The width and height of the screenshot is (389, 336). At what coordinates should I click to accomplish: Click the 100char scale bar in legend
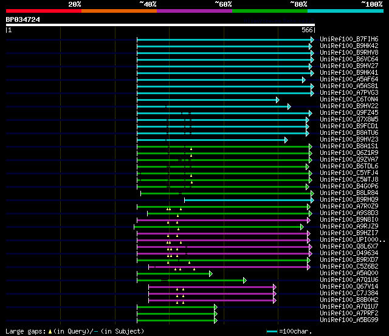pyautogui.click(x=272, y=331)
